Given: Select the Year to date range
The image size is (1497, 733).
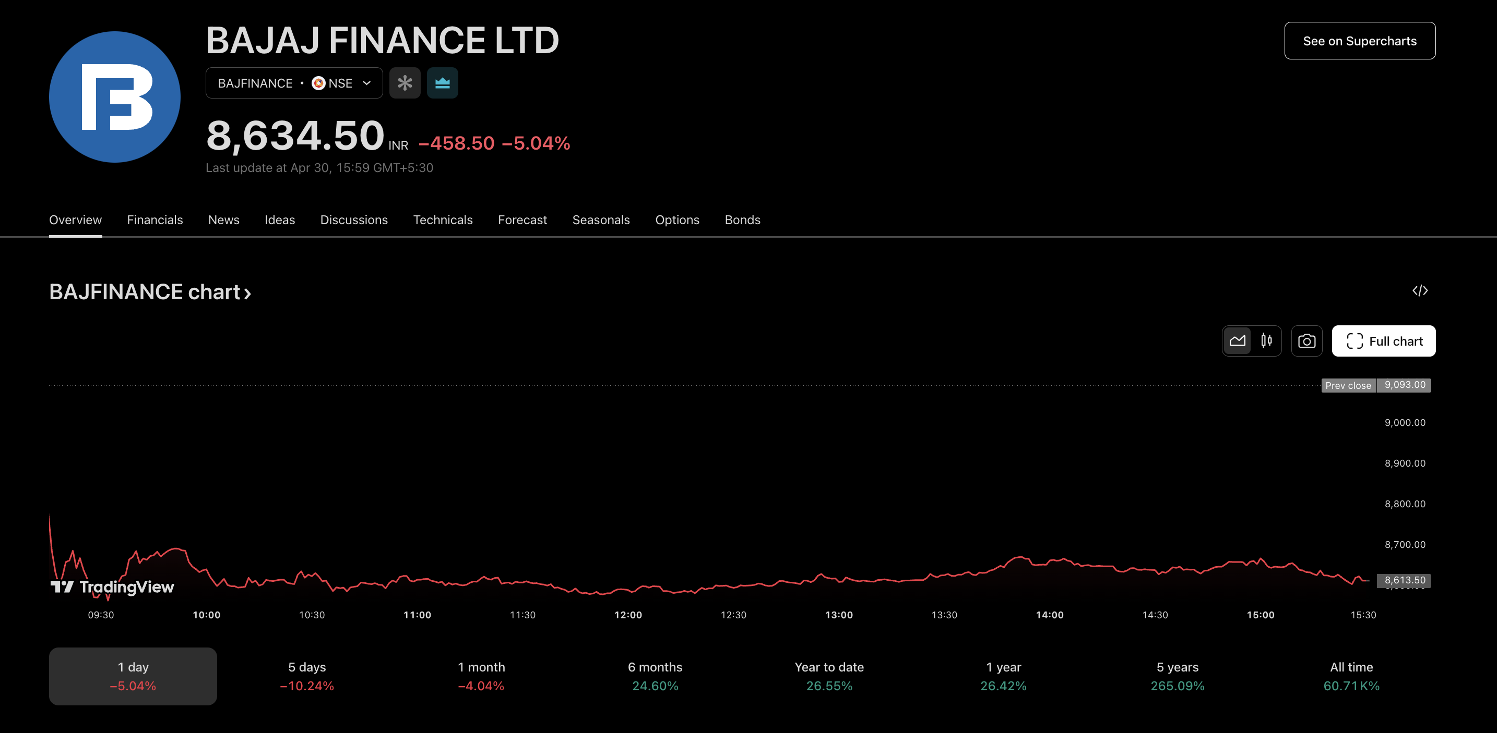Looking at the screenshot, I should coord(829,676).
